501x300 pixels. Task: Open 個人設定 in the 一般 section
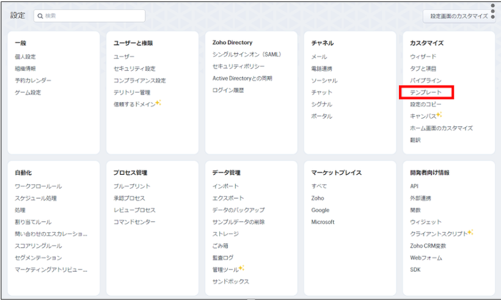point(25,57)
